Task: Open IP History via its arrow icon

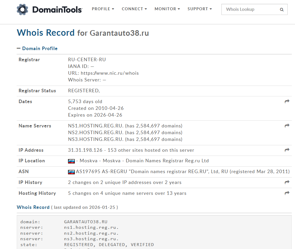Action: [287, 182]
